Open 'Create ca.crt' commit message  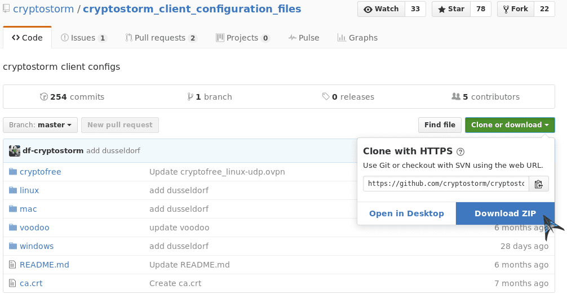pos(175,283)
